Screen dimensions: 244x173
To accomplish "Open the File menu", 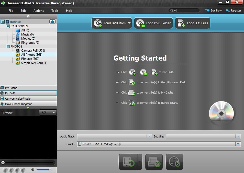I will pyautogui.click(x=11, y=10).
